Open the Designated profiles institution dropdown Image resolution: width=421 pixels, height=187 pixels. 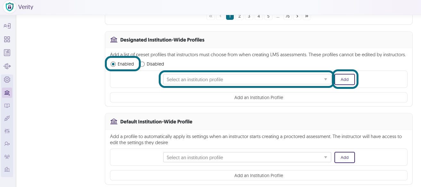247,79
